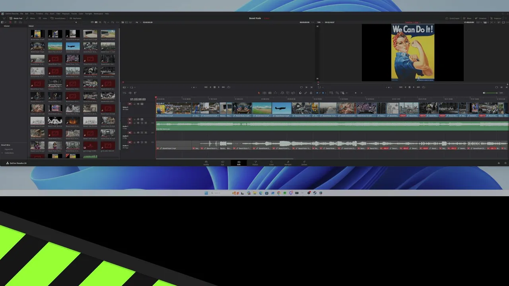Click the Detail Zoom timeline icon
The width and height of the screenshot is (509, 286).
pyautogui.click(x=337, y=93)
